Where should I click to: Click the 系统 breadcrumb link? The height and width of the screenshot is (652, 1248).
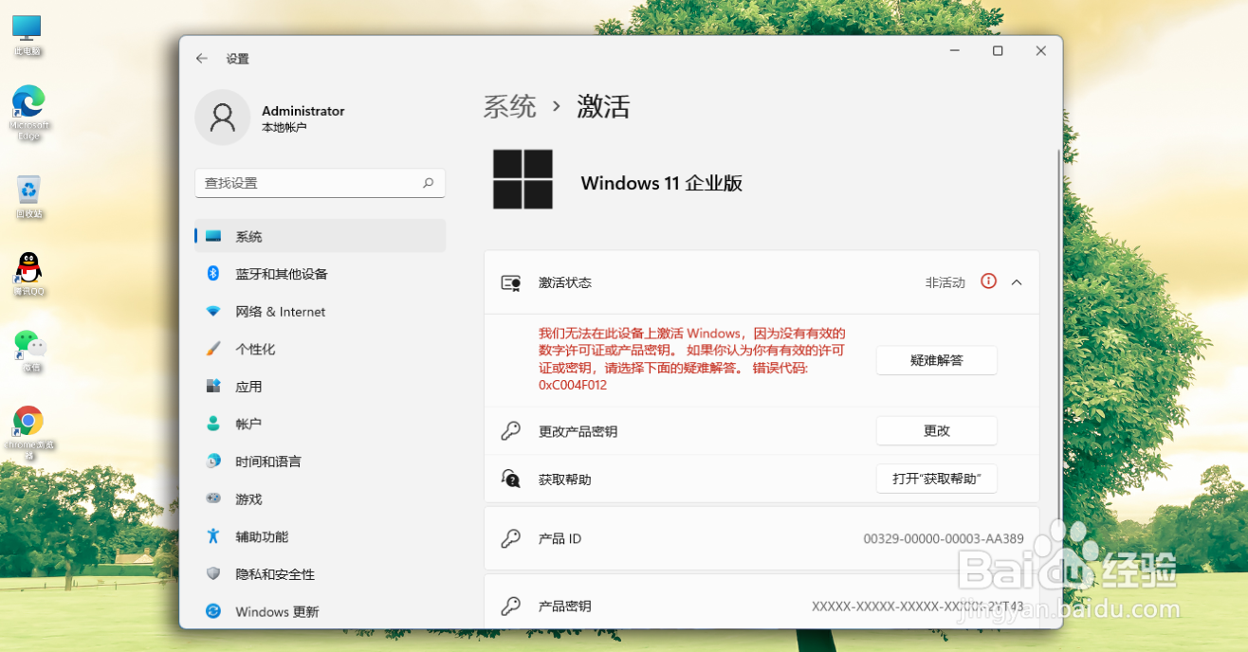(510, 106)
